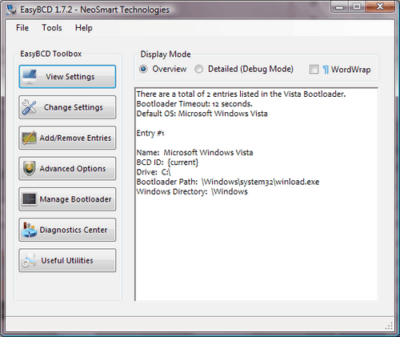Screen dimensions: 400x337
Task: Click the monitor icon on View Settings
Action: coord(30,77)
